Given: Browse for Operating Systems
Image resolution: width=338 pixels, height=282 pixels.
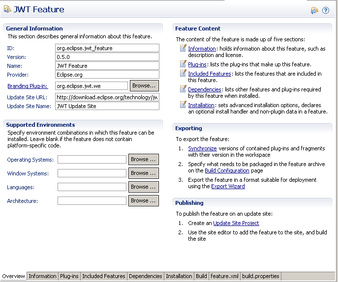Looking at the screenshot, I should click(x=144, y=159).
